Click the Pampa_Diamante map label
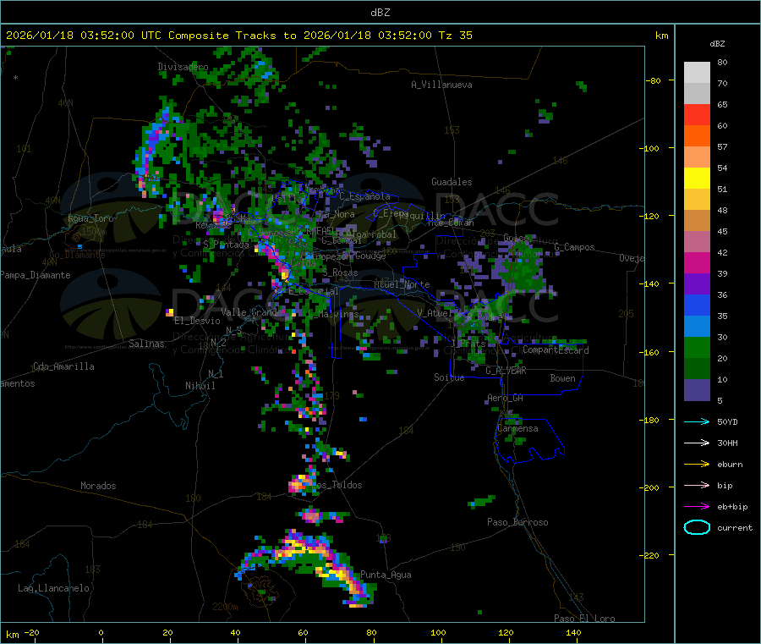The height and width of the screenshot is (644, 761). point(36,275)
